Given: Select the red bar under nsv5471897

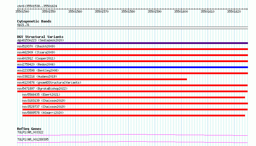Looking at the screenshot, I should click(132, 91).
